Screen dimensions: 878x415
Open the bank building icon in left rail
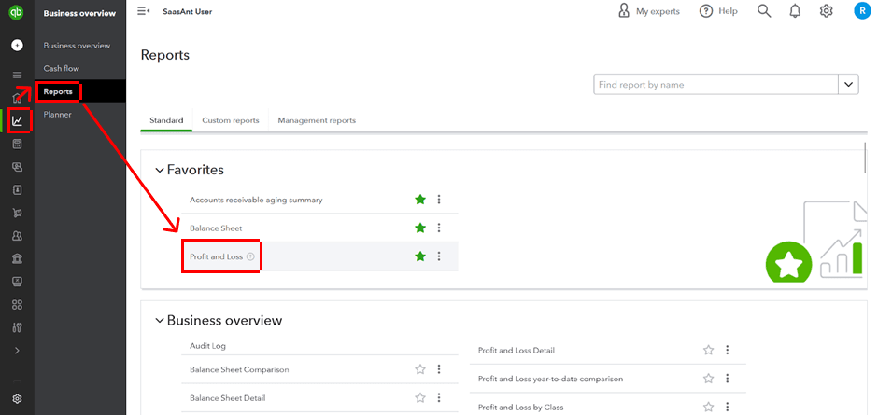click(x=17, y=259)
